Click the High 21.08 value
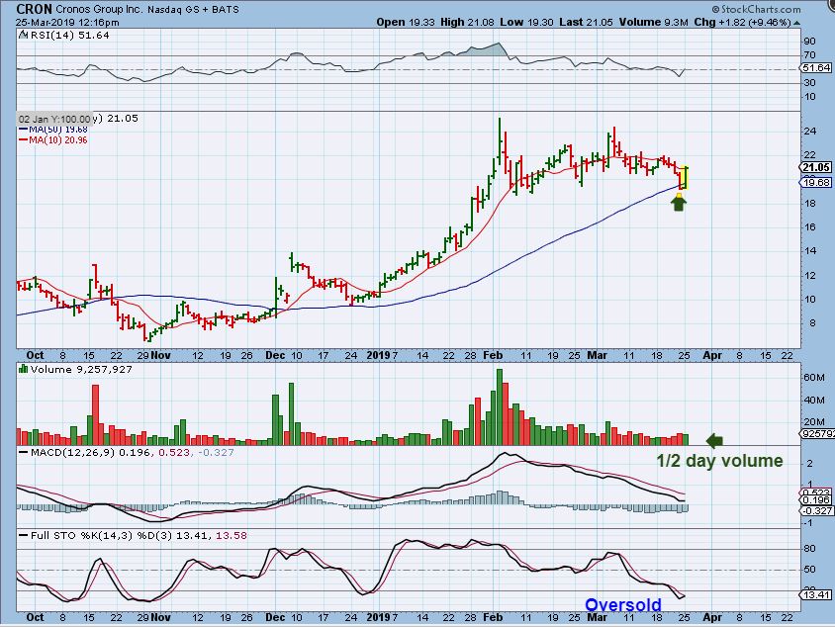Screen dimensions: 835x627 tap(467, 23)
